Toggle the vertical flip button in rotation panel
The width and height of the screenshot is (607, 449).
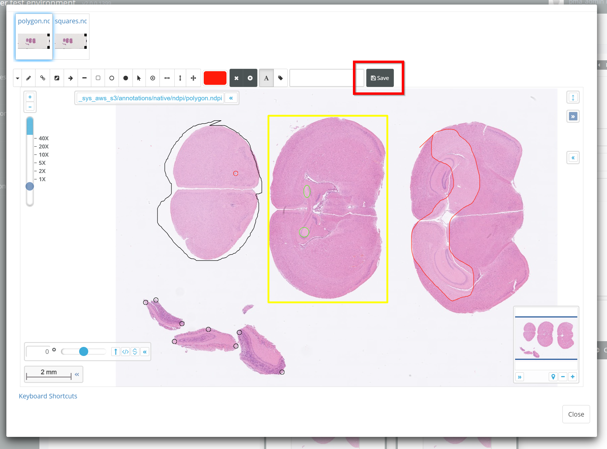click(x=135, y=352)
